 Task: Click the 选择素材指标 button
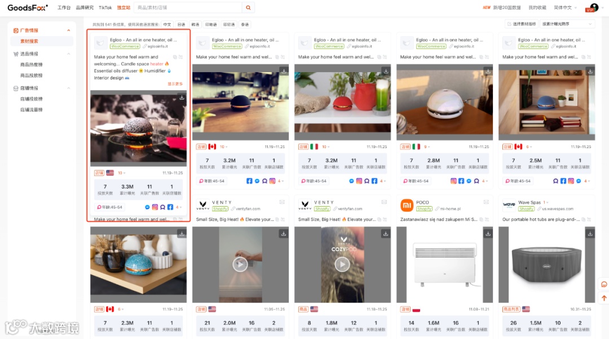coord(521,24)
